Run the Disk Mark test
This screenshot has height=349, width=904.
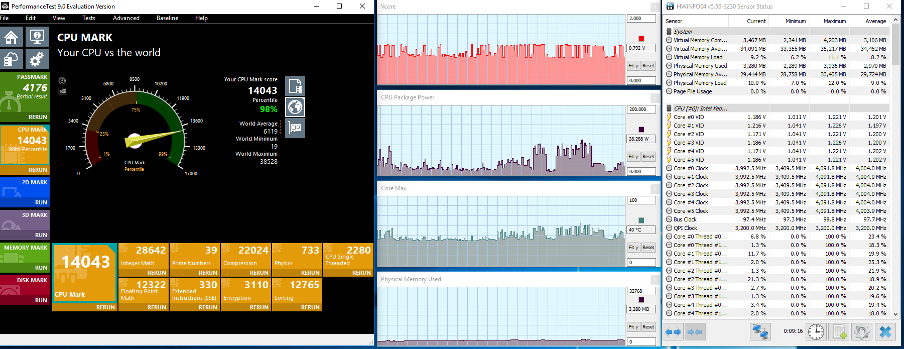point(41,300)
